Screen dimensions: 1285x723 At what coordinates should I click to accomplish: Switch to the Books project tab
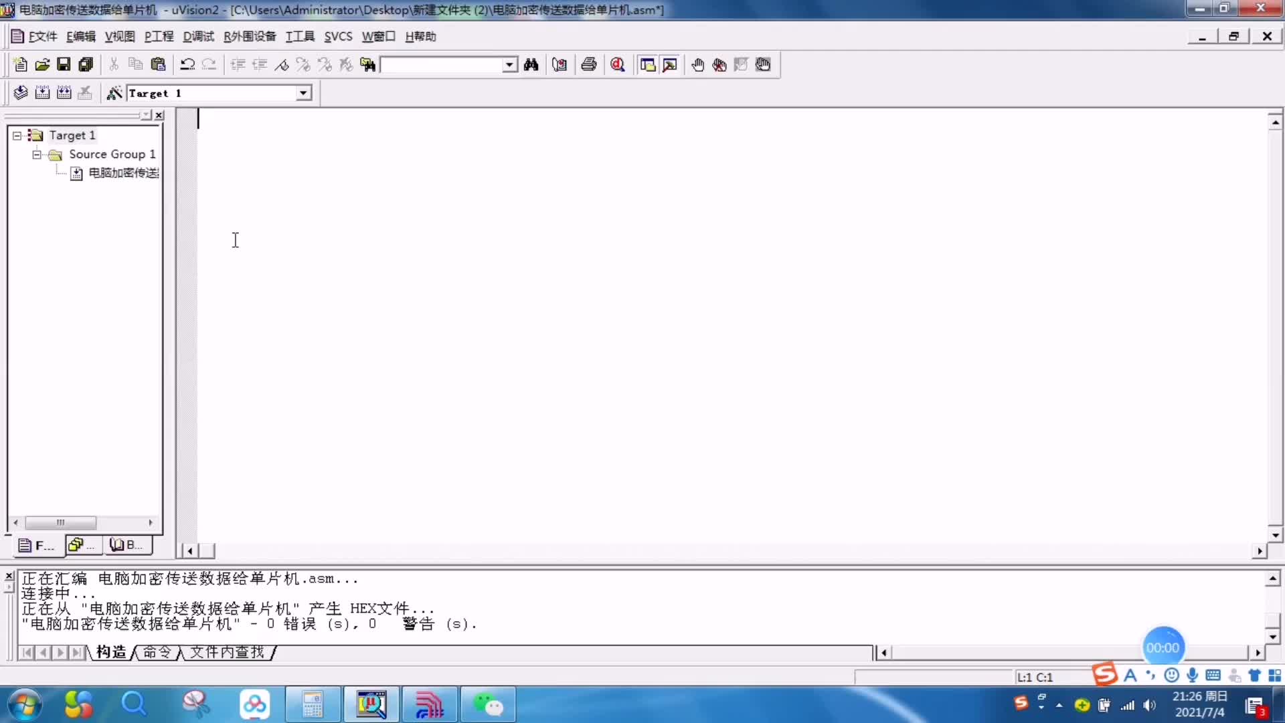click(127, 546)
